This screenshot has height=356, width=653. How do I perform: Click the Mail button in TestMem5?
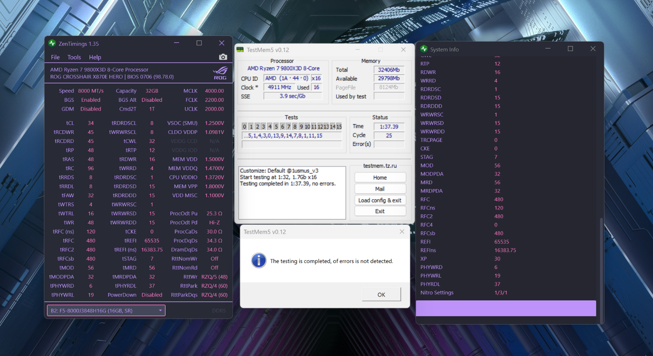[380, 189]
